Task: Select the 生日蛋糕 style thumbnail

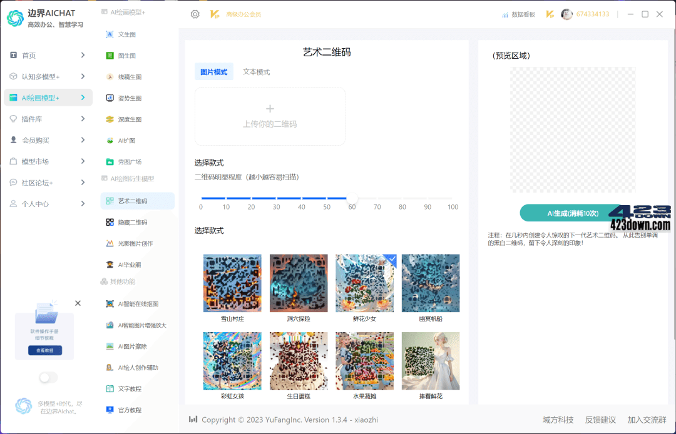Action: 299,361
